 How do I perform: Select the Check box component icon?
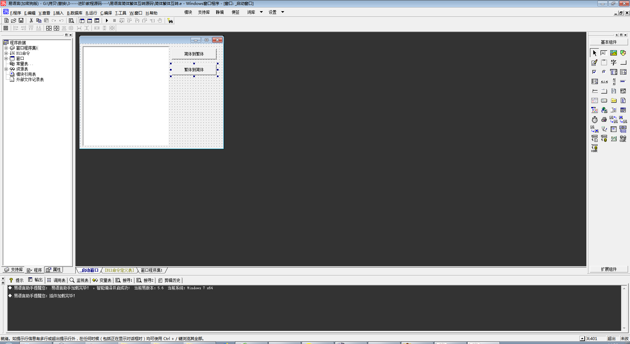(594, 72)
